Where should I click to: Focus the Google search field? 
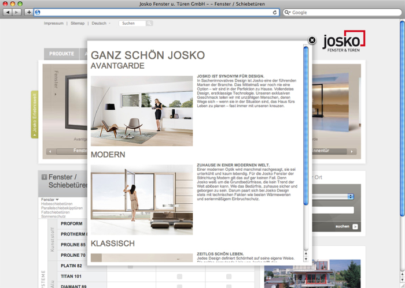343,12
